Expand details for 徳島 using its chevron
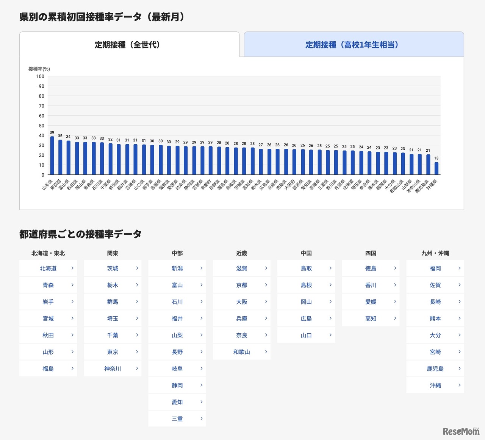This screenshot has height=440, width=485. (x=395, y=268)
